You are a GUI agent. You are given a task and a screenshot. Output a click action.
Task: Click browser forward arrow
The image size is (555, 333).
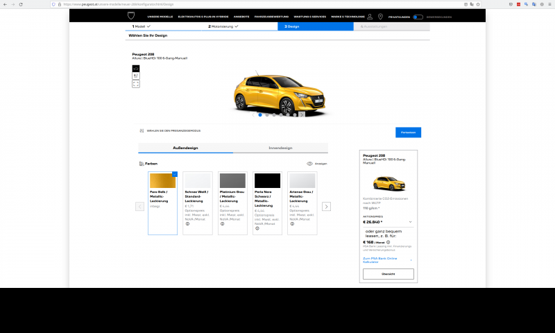pos(13,4)
